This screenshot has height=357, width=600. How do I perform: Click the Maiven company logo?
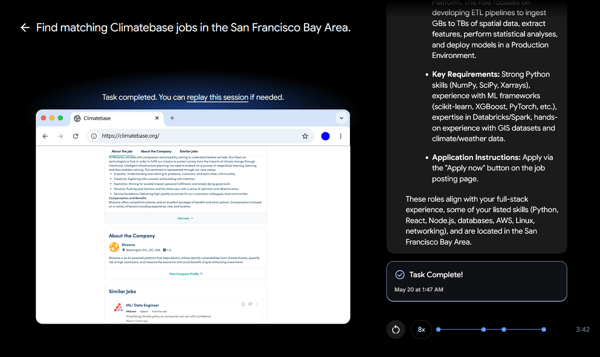[118, 308]
